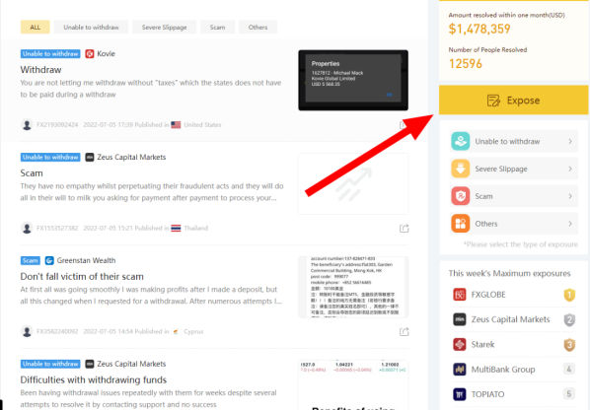590x410 pixels.
Task: Click the teal Unable to withdraw icon
Action: 460,141
